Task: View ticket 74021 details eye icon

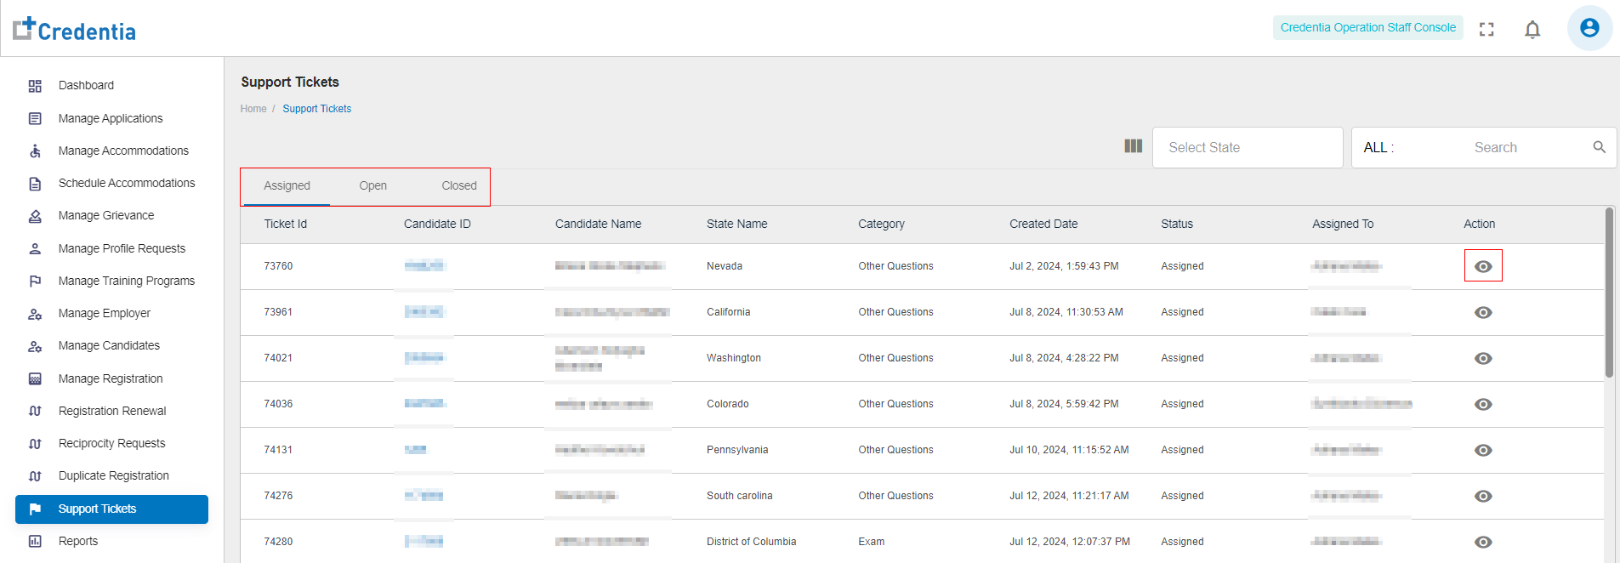Action: [x=1483, y=358]
